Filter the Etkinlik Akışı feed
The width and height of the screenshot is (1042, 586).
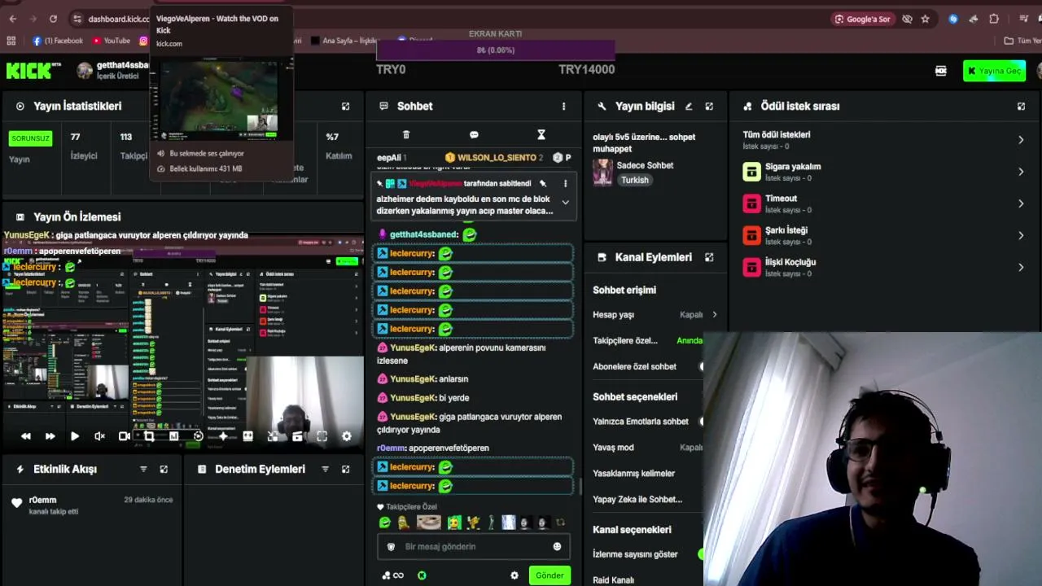tap(143, 469)
